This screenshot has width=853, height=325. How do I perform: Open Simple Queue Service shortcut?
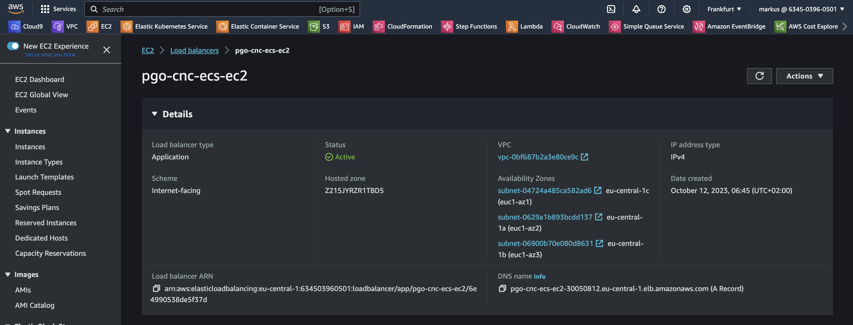click(x=646, y=26)
